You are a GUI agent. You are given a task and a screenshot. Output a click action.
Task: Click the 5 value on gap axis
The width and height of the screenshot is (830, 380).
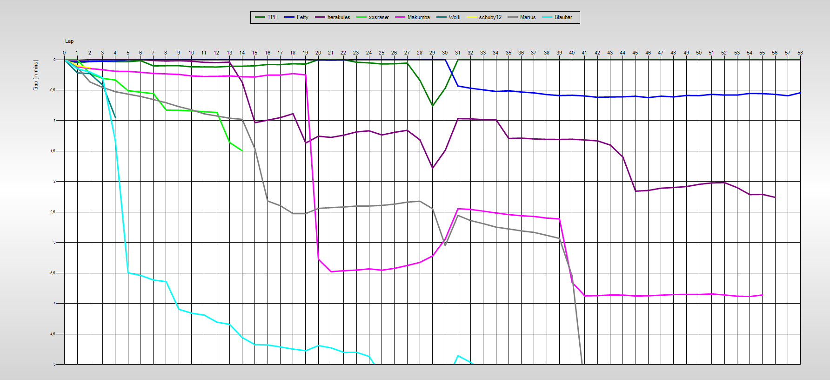tap(54, 364)
